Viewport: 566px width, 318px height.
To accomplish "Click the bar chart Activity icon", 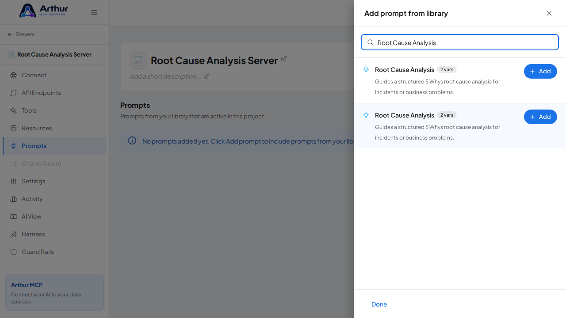I will [14, 199].
